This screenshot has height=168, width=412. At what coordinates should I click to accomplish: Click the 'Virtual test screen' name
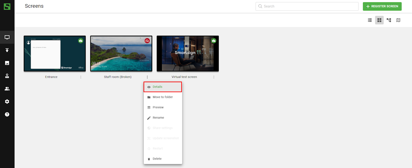point(184,77)
